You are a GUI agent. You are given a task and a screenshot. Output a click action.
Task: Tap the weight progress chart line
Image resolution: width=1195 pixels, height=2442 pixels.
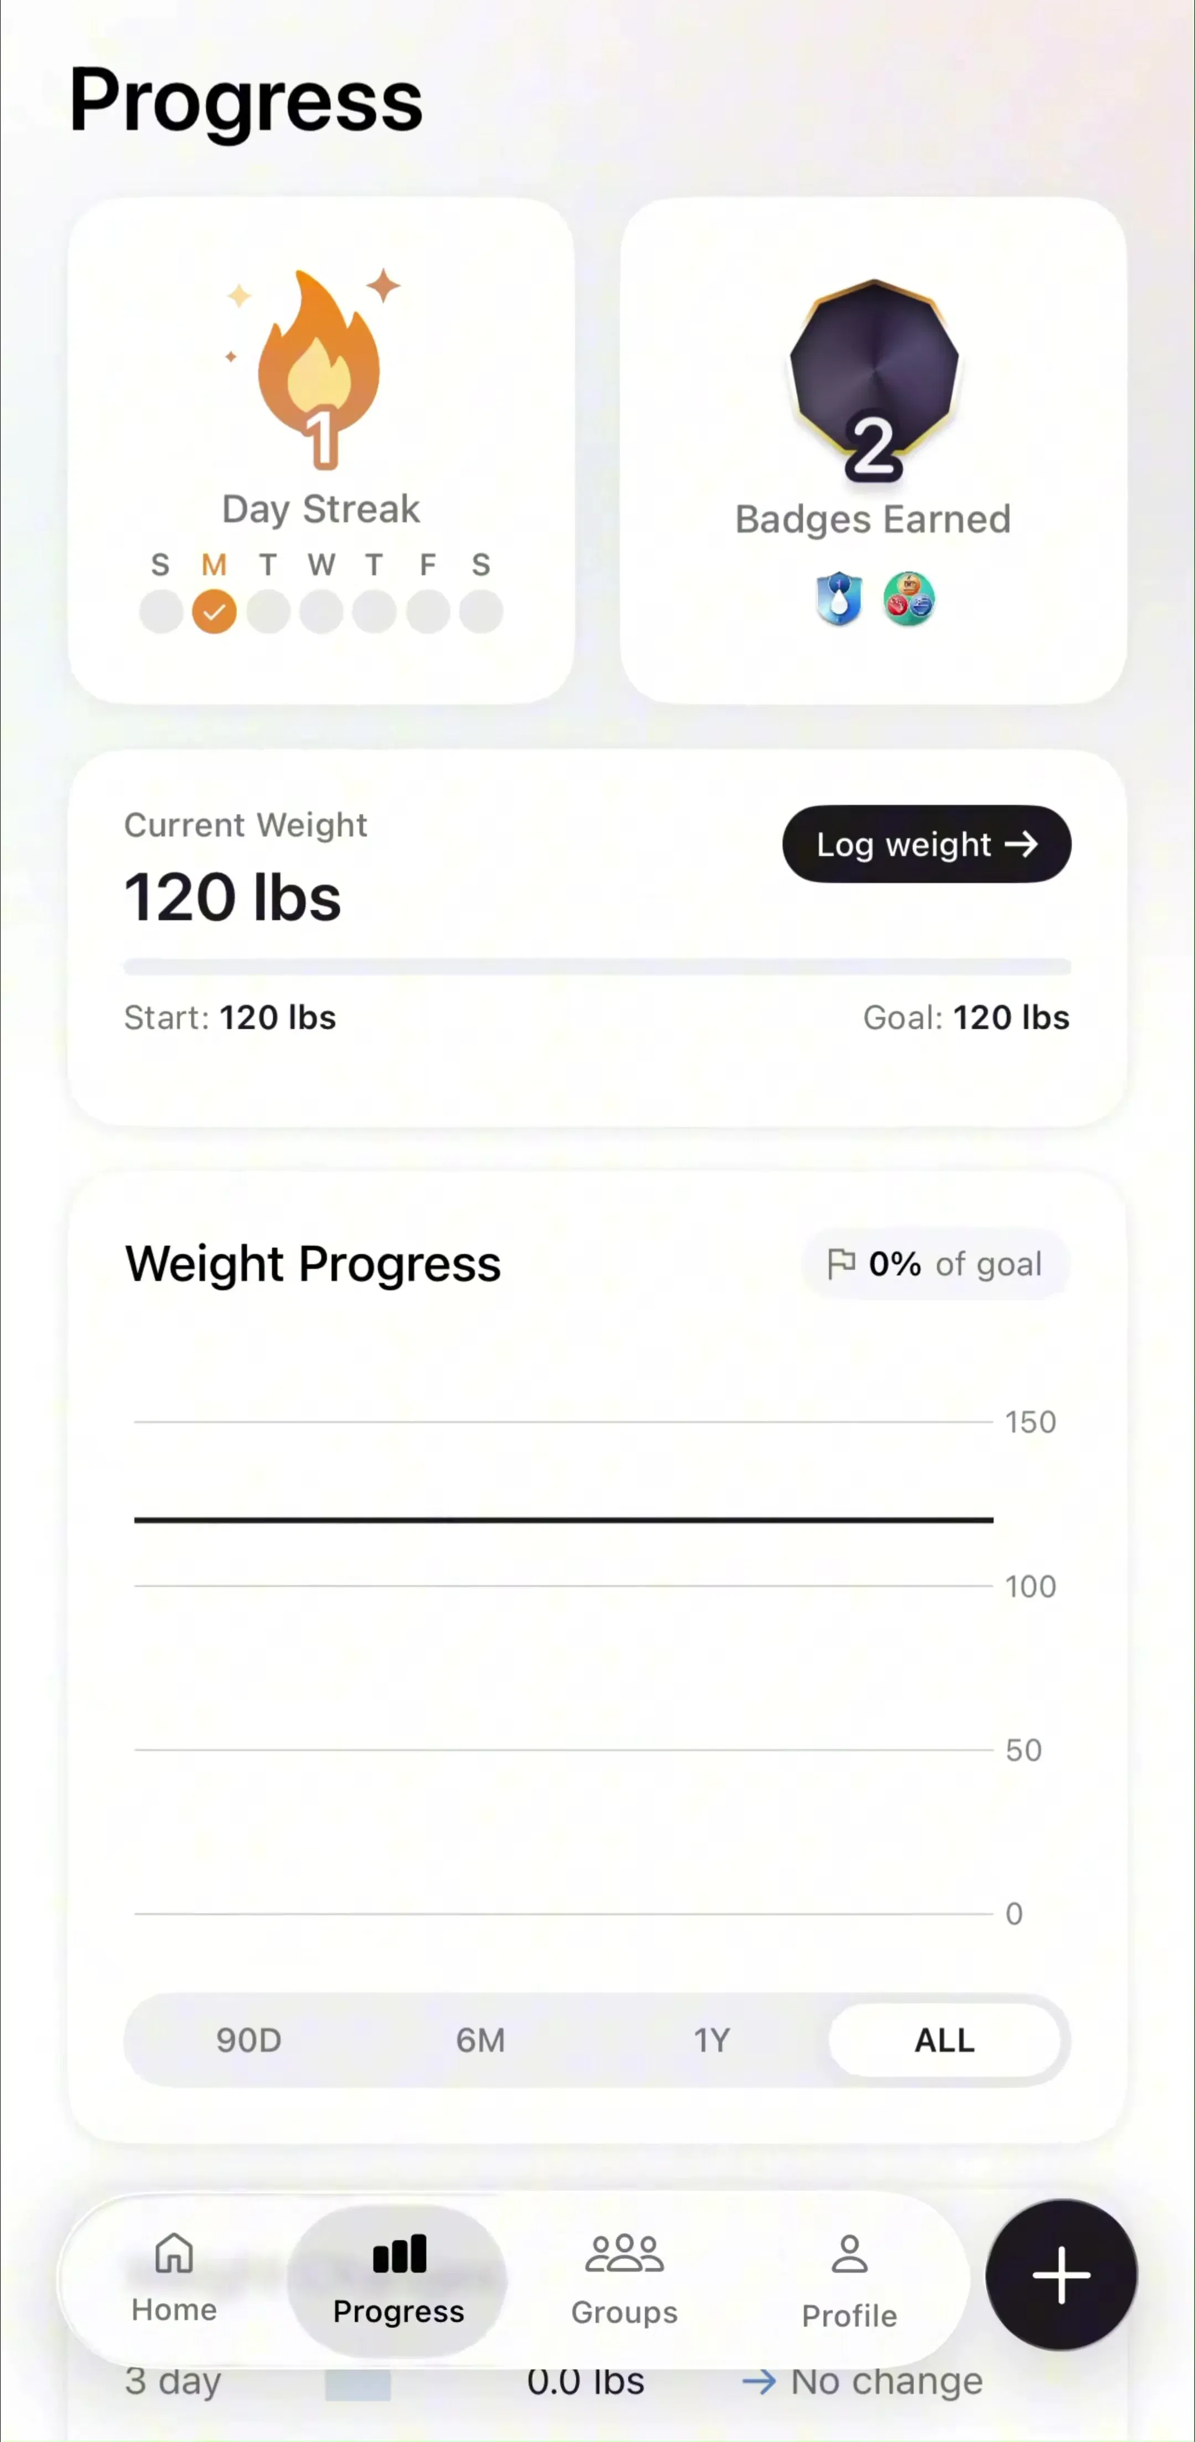coord(564,1520)
